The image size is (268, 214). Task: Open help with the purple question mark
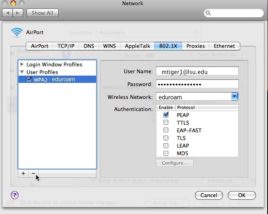click(x=14, y=195)
